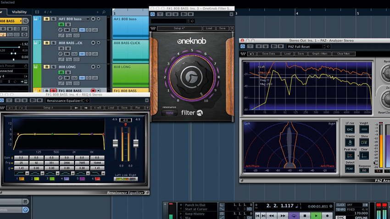
Task: Click the instrument icon of 808 BASS CLICK track
Action: click(35, 43)
